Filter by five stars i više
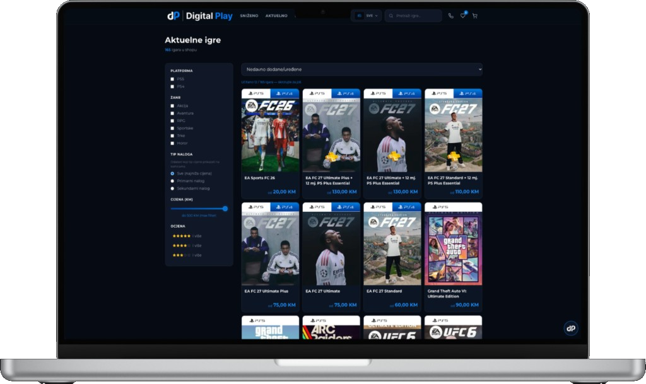 (x=187, y=236)
